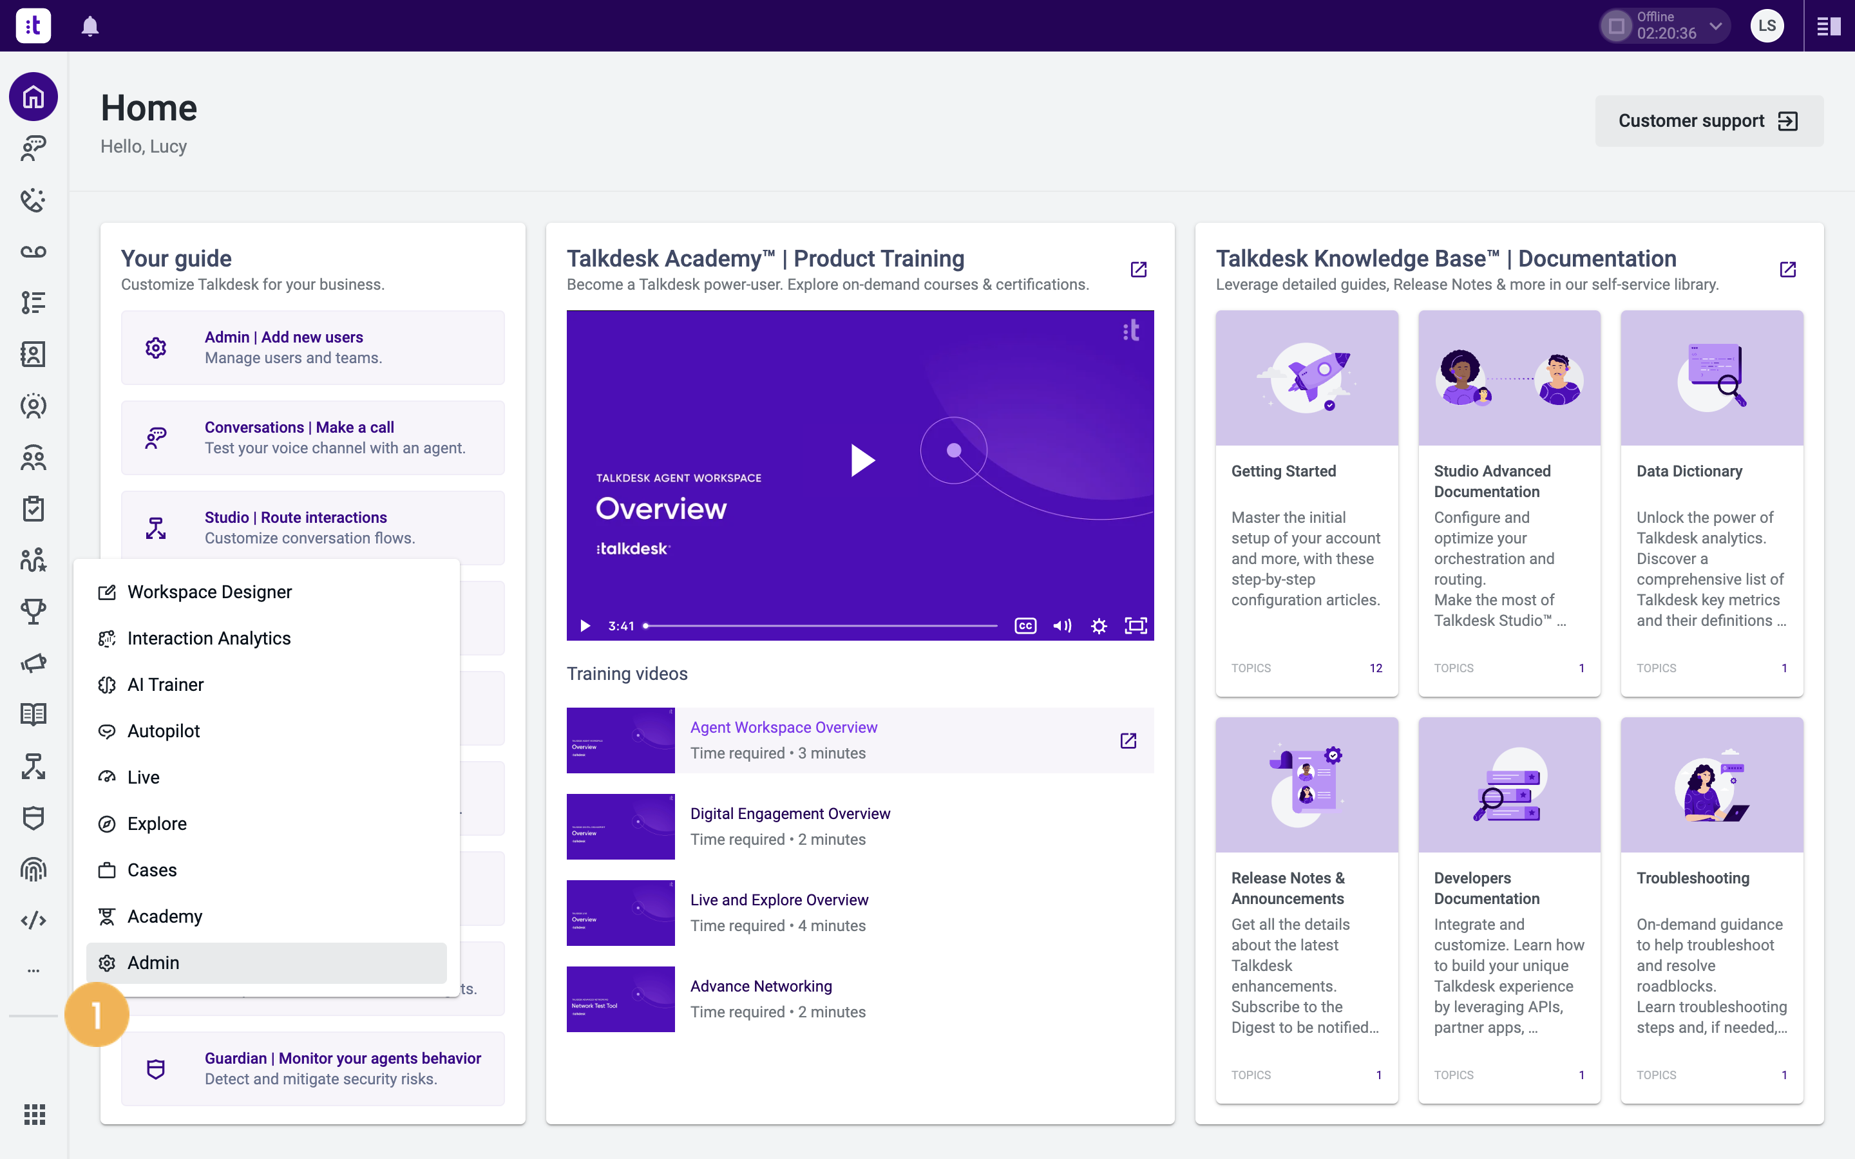Open the voicemail icon in sidebar
The image size is (1855, 1159).
(33, 251)
